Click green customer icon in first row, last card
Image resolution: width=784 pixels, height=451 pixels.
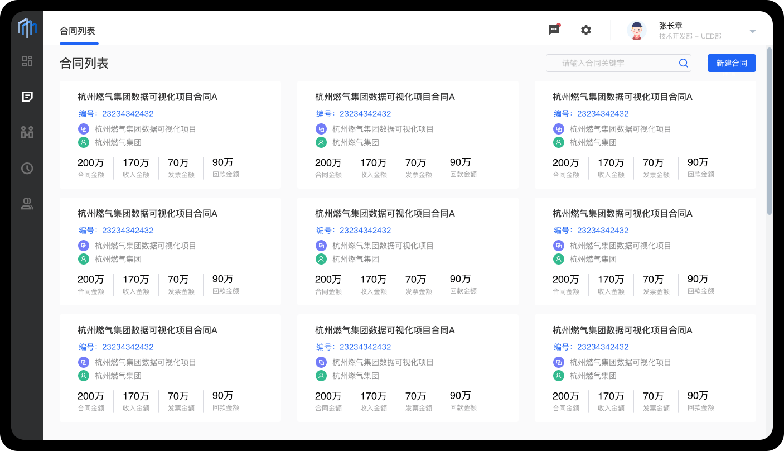coord(559,142)
